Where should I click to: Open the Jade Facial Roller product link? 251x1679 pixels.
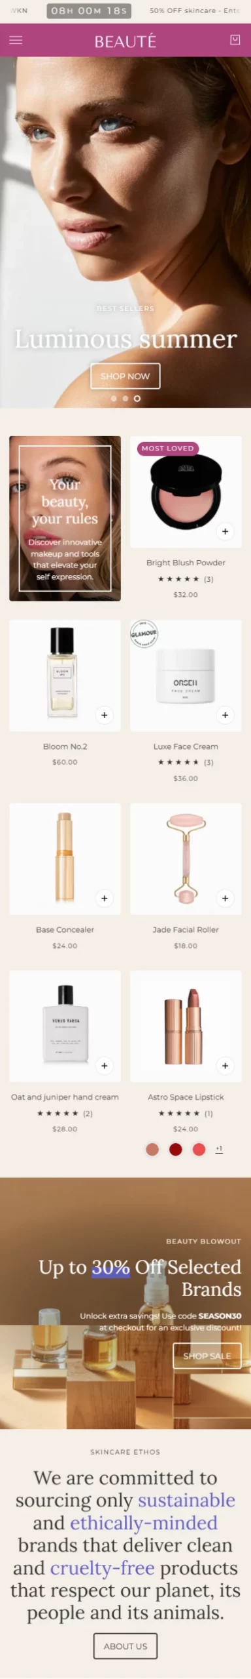pos(186,929)
